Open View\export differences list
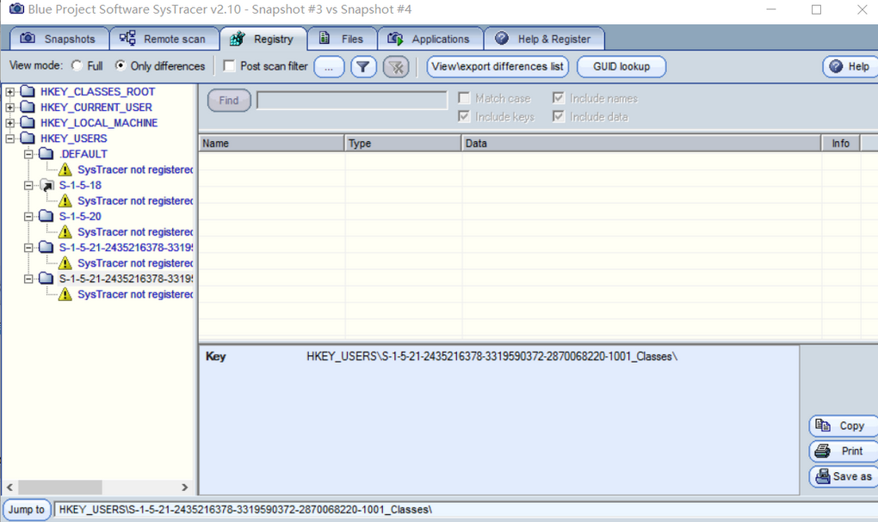878x522 pixels. click(x=498, y=66)
